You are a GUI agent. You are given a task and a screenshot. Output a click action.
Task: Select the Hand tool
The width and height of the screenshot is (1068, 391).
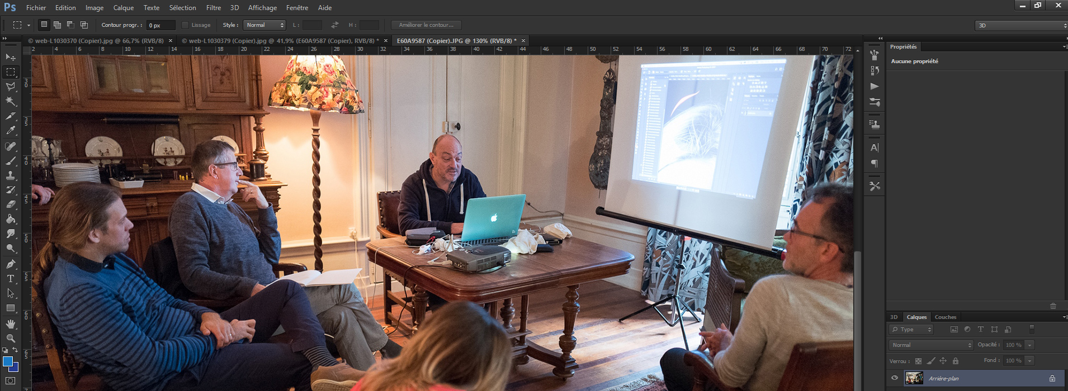11,324
